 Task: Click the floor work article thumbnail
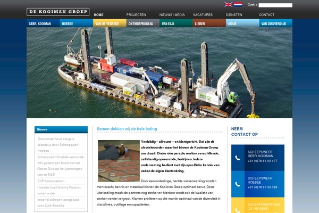click(119, 161)
